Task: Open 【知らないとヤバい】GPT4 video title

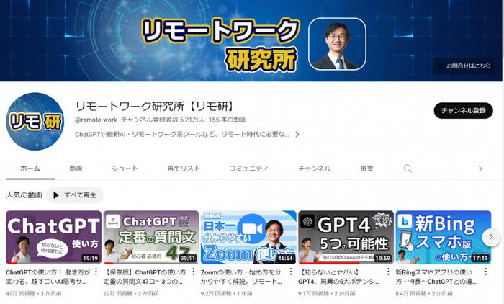Action: (339, 277)
